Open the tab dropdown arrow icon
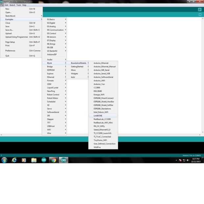204x204 pixels. click(200, 14)
